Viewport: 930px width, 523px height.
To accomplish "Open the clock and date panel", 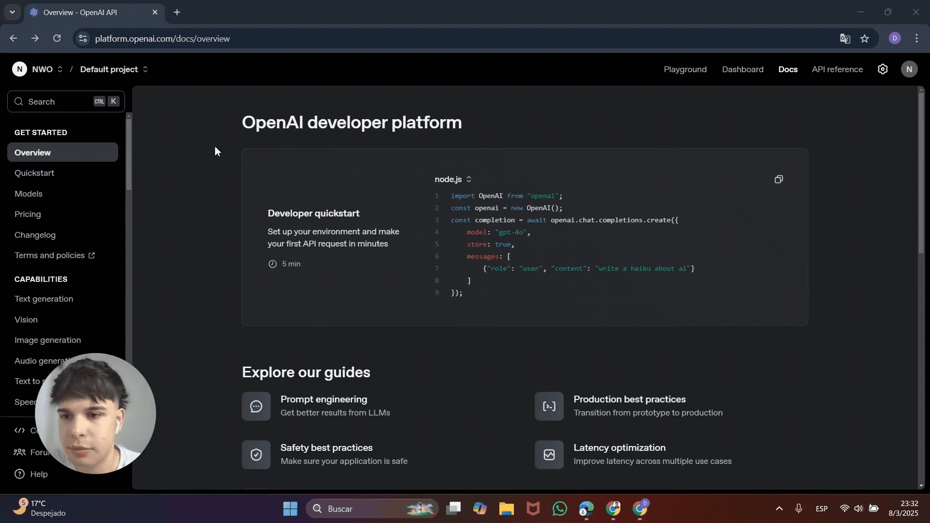I will tap(903, 508).
